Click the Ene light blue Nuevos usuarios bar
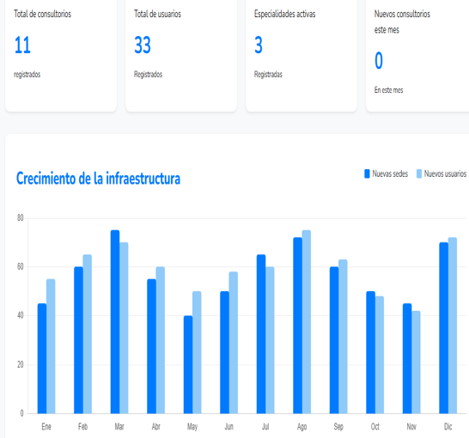 [51, 346]
